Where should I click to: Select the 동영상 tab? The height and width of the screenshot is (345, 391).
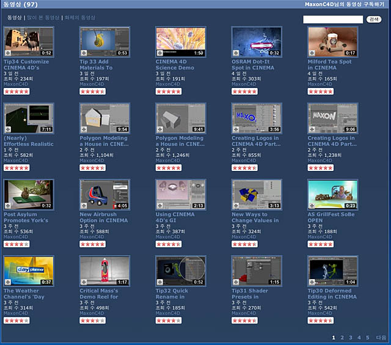(14, 18)
